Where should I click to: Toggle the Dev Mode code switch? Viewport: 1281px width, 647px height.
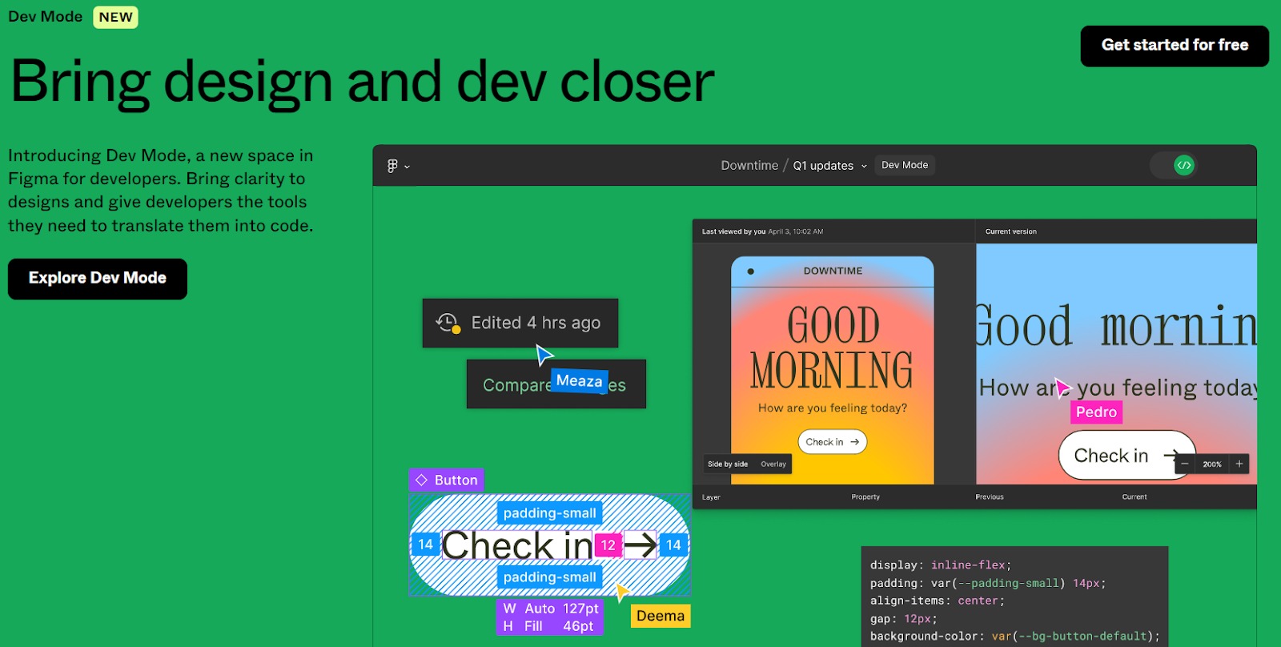coord(1175,166)
